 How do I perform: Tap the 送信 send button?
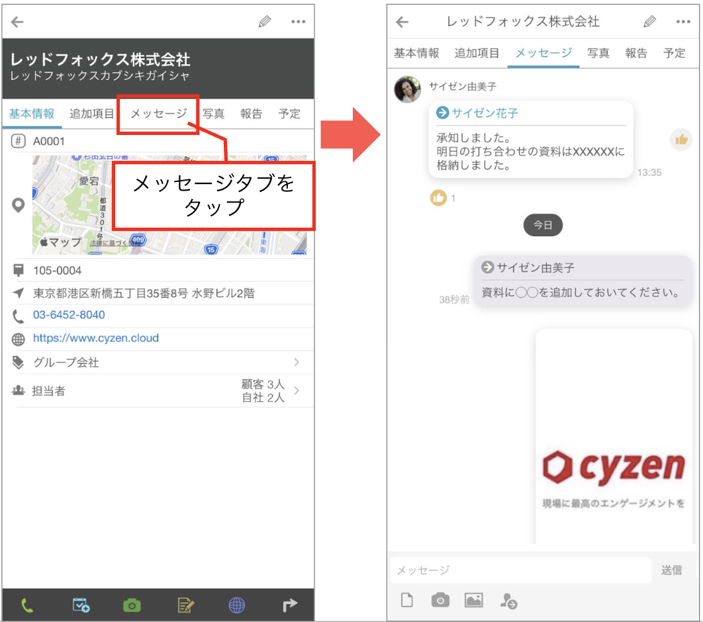(671, 570)
